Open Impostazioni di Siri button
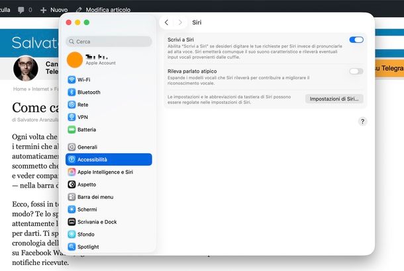The height and width of the screenshot is (271, 404). click(x=334, y=98)
